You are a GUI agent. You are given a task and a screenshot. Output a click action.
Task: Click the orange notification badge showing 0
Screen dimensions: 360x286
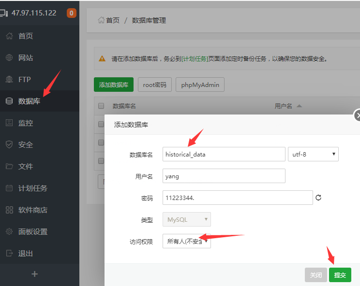(72, 13)
